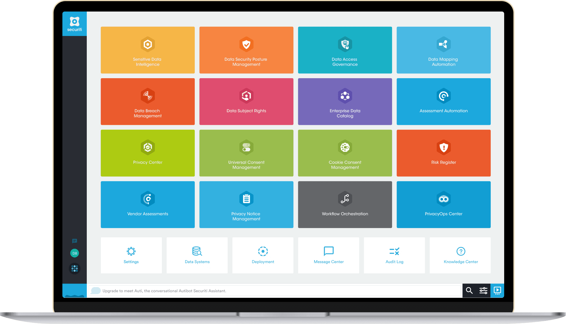Open Universal Consent Management module
The image size is (566, 324).
point(246,154)
